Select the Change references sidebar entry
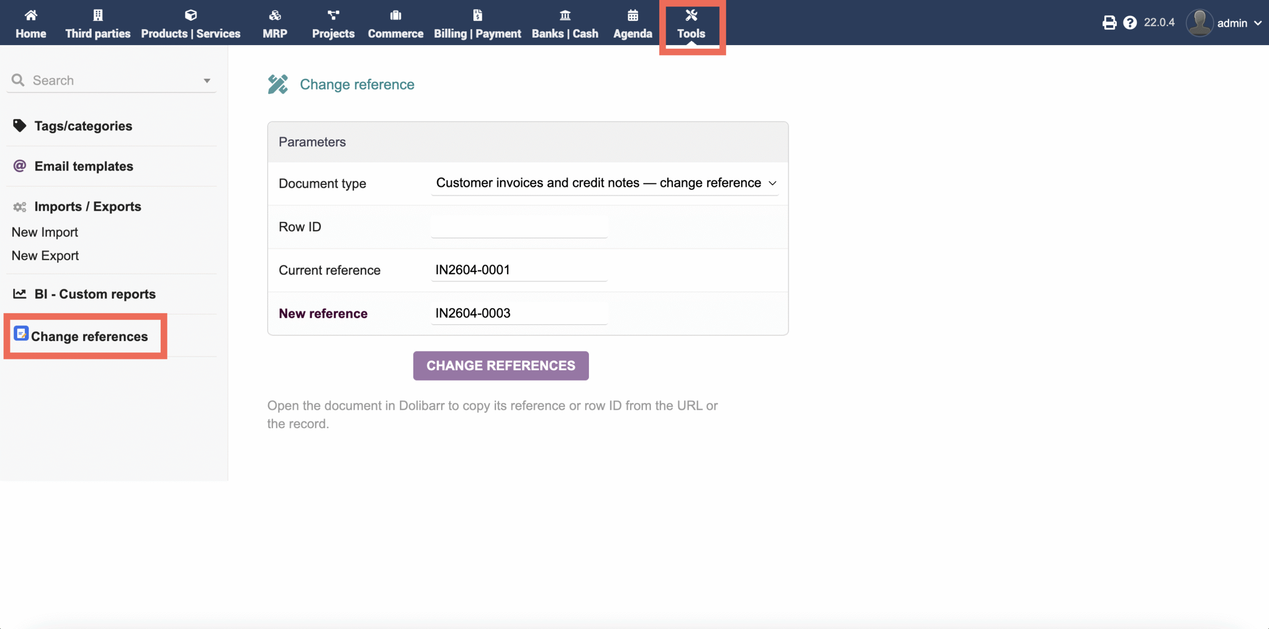The height and width of the screenshot is (629, 1269). point(89,336)
